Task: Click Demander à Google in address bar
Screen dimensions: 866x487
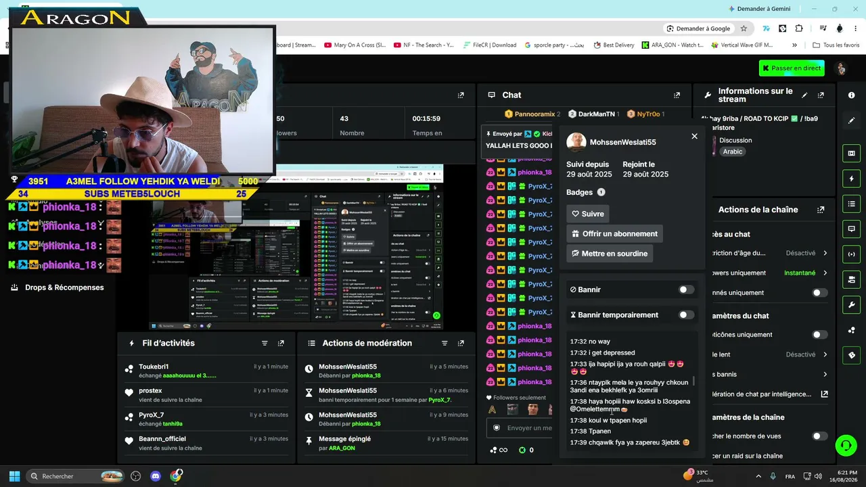Action: 698,28
